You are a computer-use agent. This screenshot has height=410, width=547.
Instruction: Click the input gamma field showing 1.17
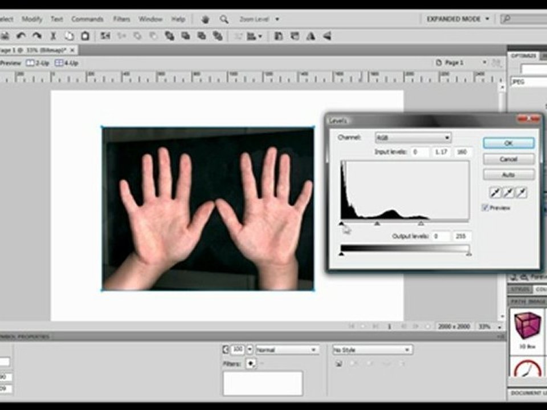441,152
